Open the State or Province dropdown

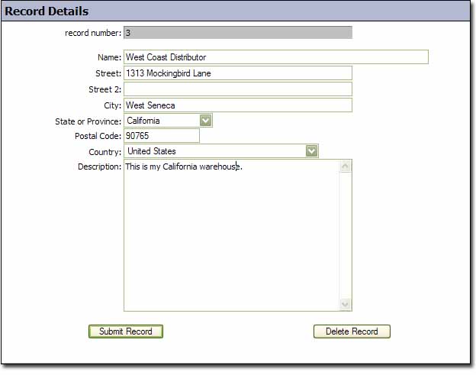click(205, 121)
